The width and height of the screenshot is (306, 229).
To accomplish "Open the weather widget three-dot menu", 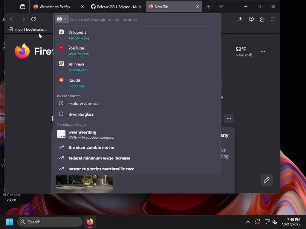I will (263, 52).
